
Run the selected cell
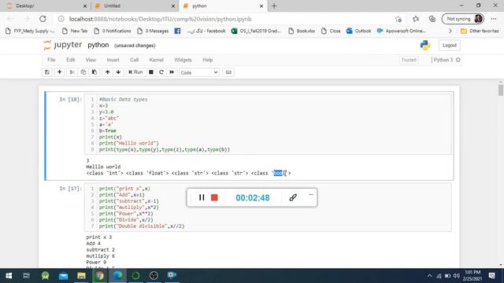pyautogui.click(x=135, y=72)
